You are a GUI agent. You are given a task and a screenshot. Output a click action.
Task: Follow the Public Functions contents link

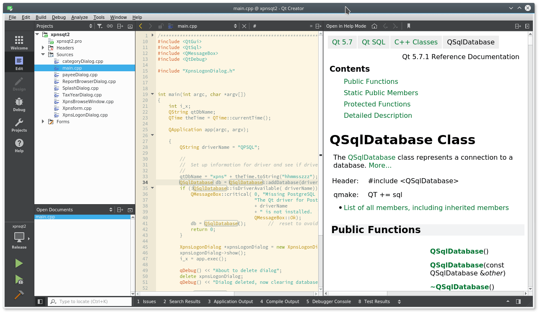pyautogui.click(x=371, y=81)
